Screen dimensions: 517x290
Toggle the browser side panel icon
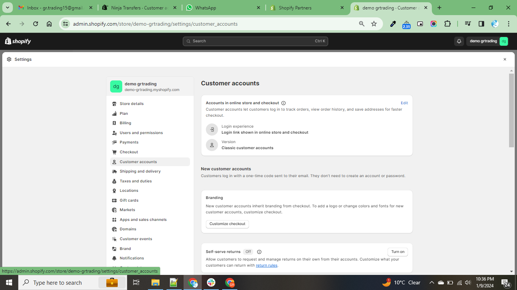[481, 24]
